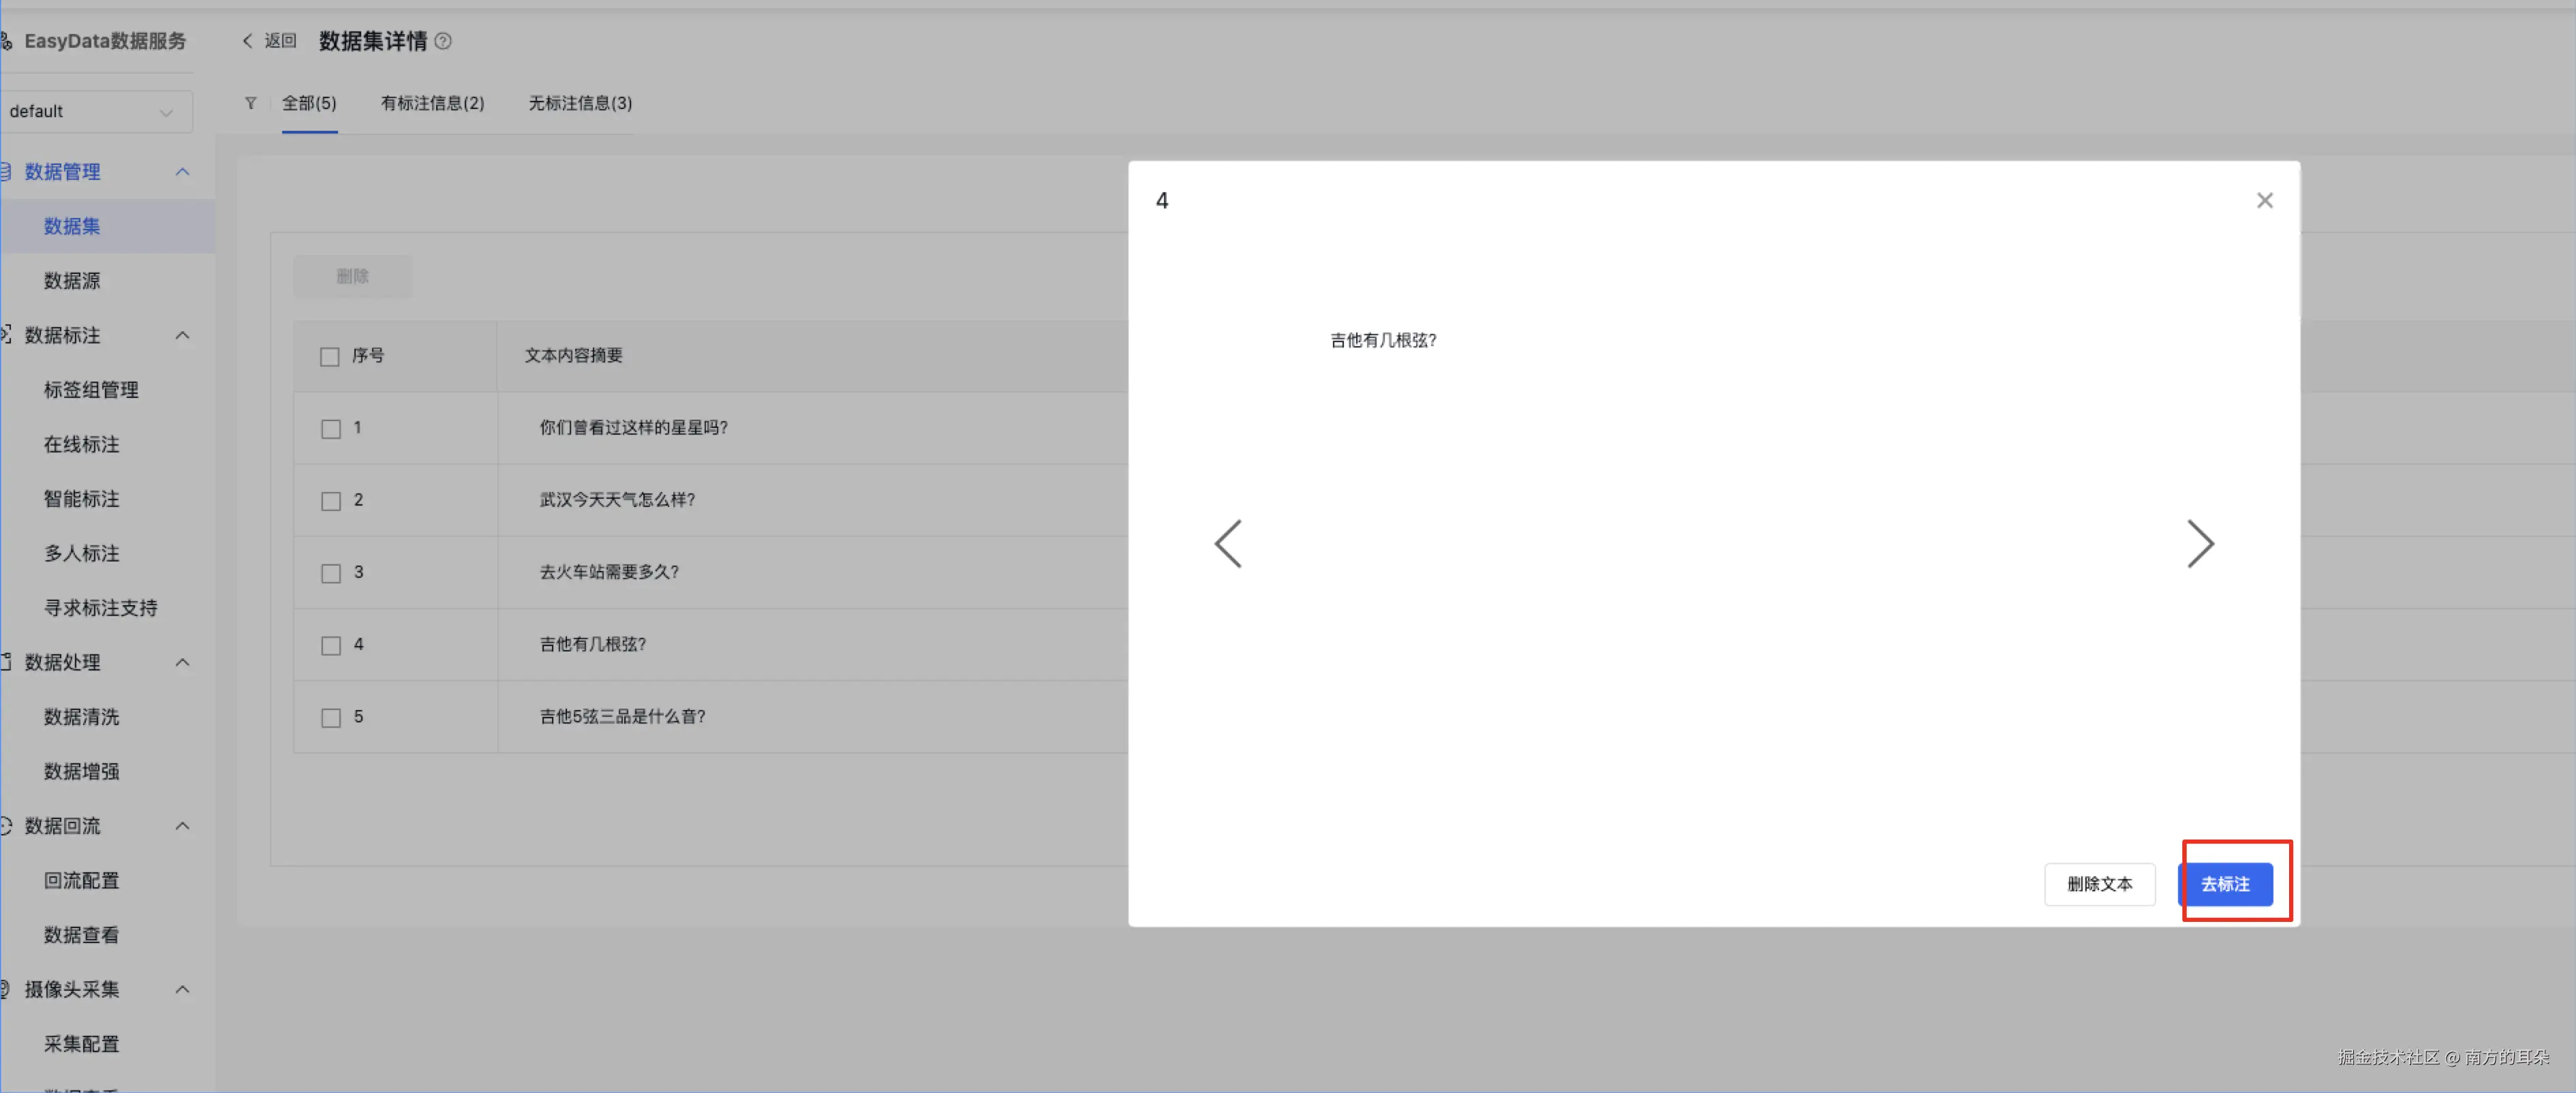Toggle the select-all 序号 header checkbox
The width and height of the screenshot is (2576, 1093).
[x=330, y=357]
